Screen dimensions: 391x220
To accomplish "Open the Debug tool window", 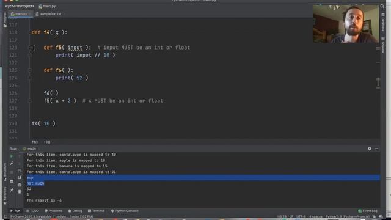I will (75, 211).
